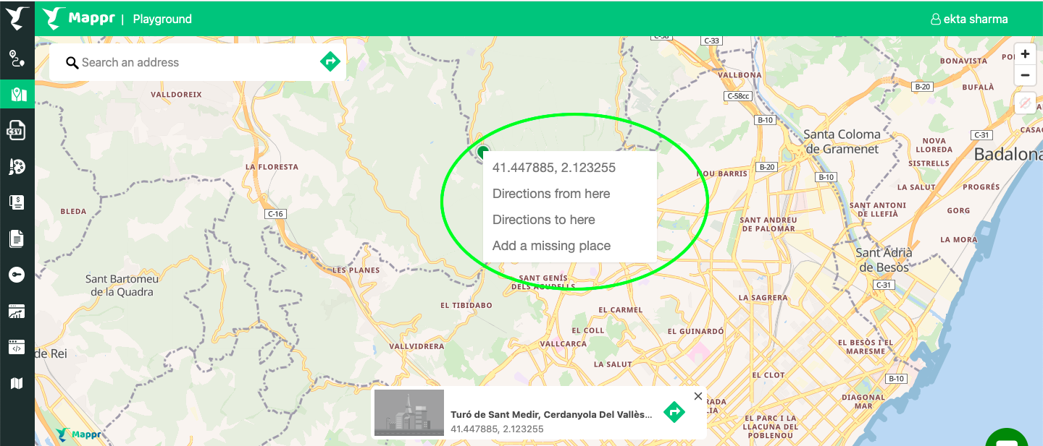The image size is (1043, 446).
Task: Open the usage analytics chart icon
Action: coord(16,312)
